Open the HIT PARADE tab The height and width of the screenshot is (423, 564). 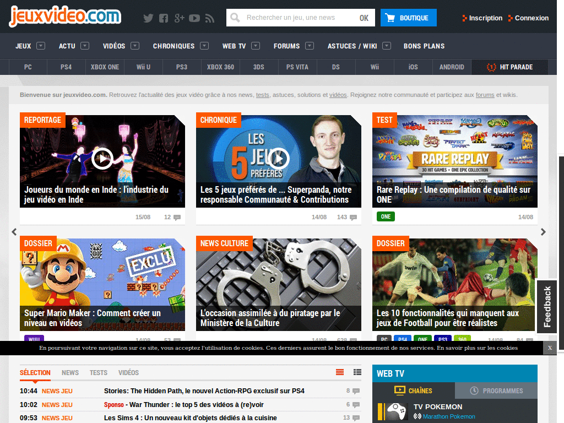pyautogui.click(x=509, y=67)
